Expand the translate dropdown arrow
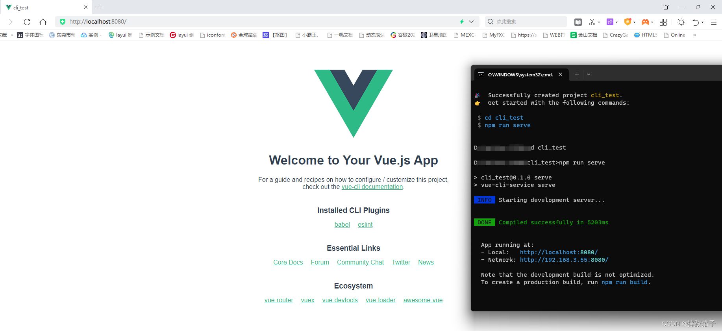 [x=616, y=22]
